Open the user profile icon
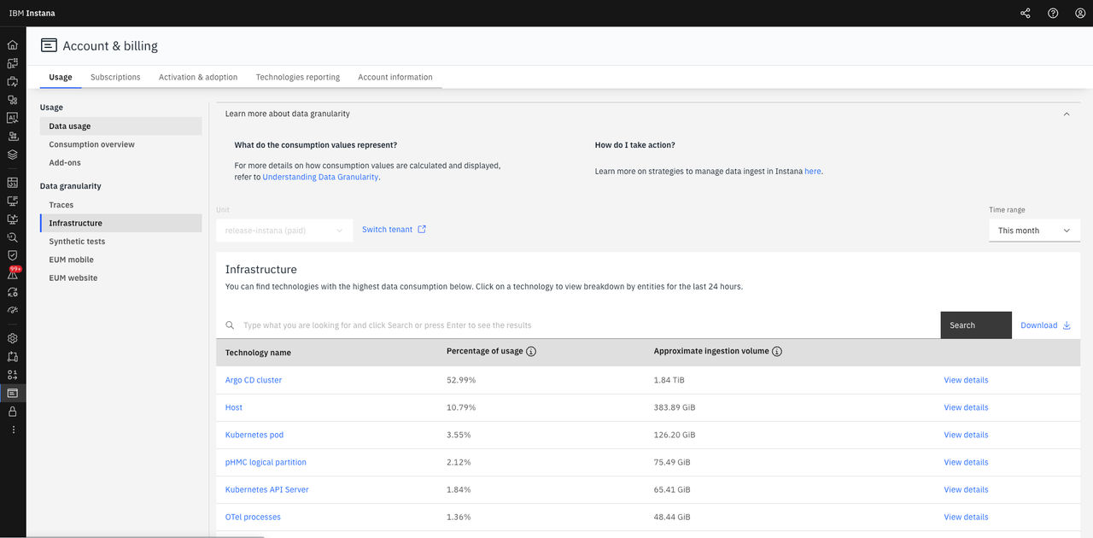 (1080, 13)
